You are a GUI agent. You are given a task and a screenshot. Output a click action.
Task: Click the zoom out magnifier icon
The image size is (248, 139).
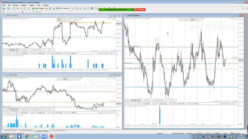pos(88,8)
